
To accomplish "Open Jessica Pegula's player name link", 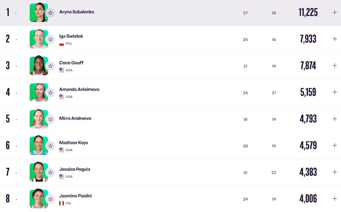I will (75, 169).
